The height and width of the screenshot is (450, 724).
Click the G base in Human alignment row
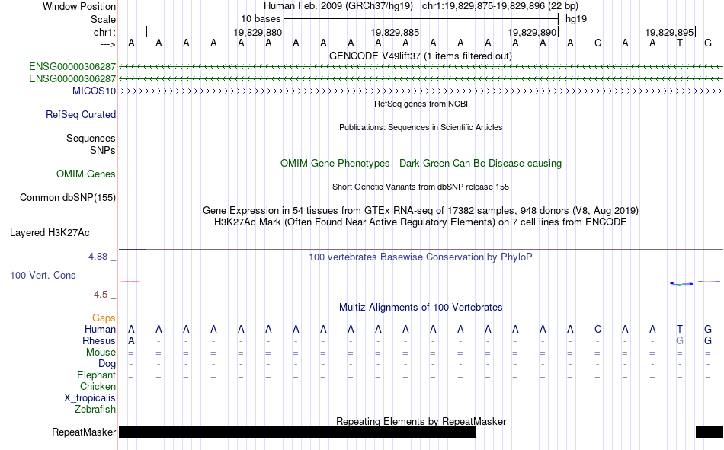(x=707, y=329)
